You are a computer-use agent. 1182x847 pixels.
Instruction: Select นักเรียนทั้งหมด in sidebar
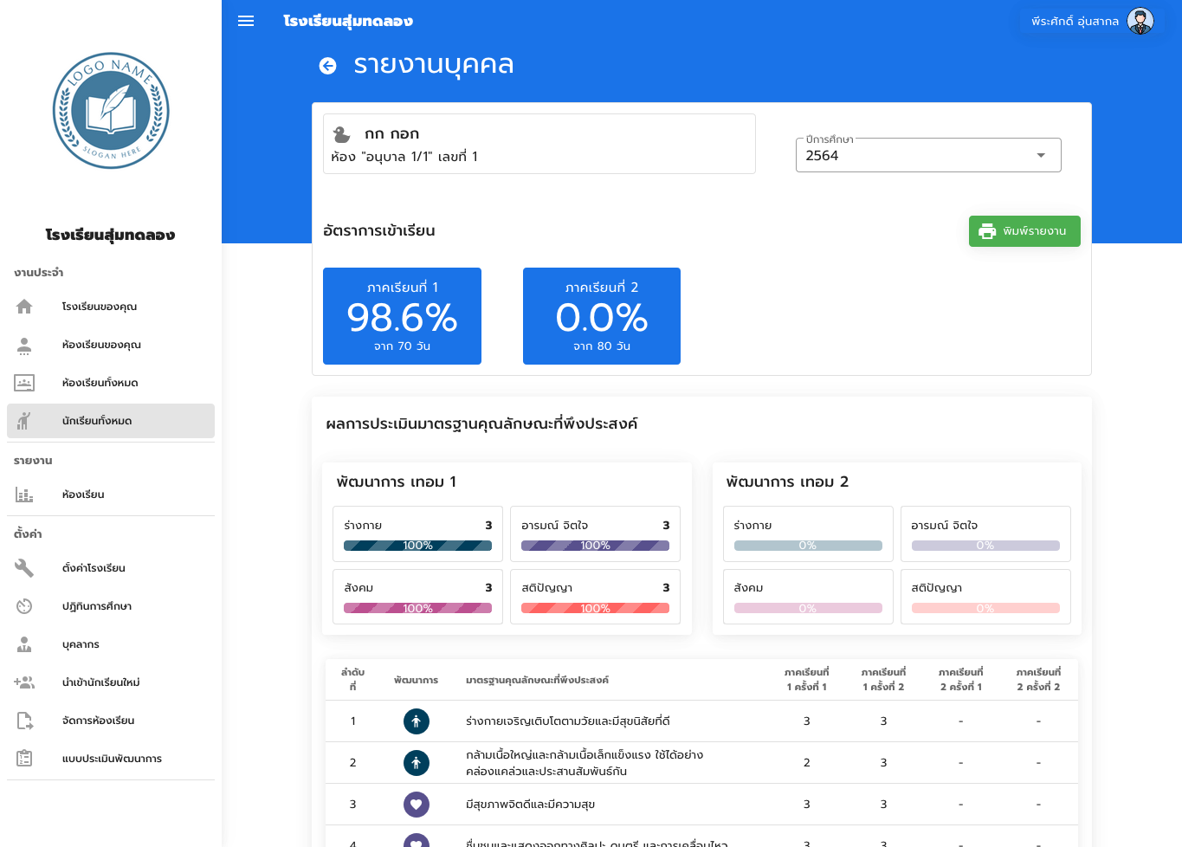coord(97,421)
